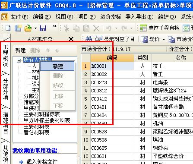Collapse the 所有人材机 tree node
The height and width of the screenshot is (164, 193).
(x=19, y=60)
